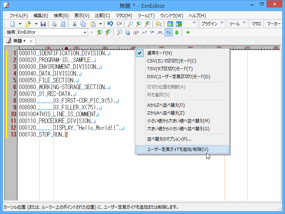Toggle Escape Sequence (\n) option
The width and height of the screenshot is (285, 214).
[152, 32]
